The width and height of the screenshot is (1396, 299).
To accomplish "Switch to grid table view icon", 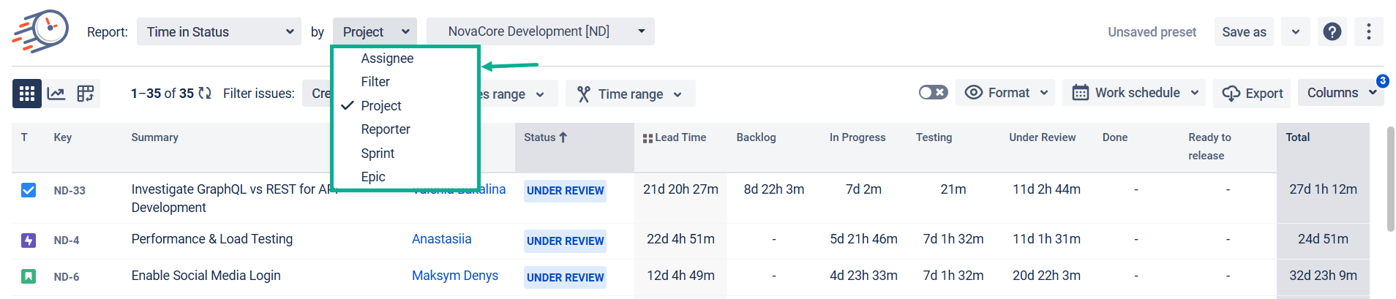I will coord(27,94).
